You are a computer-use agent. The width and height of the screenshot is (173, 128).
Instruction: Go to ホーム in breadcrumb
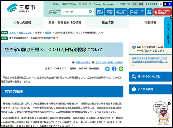pyautogui.click(x=12, y=33)
